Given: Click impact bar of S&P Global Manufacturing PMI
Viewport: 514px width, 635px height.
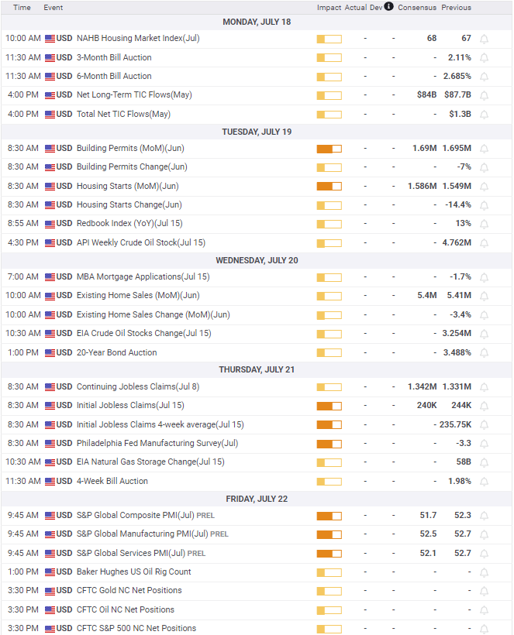Looking at the screenshot, I should tap(329, 534).
